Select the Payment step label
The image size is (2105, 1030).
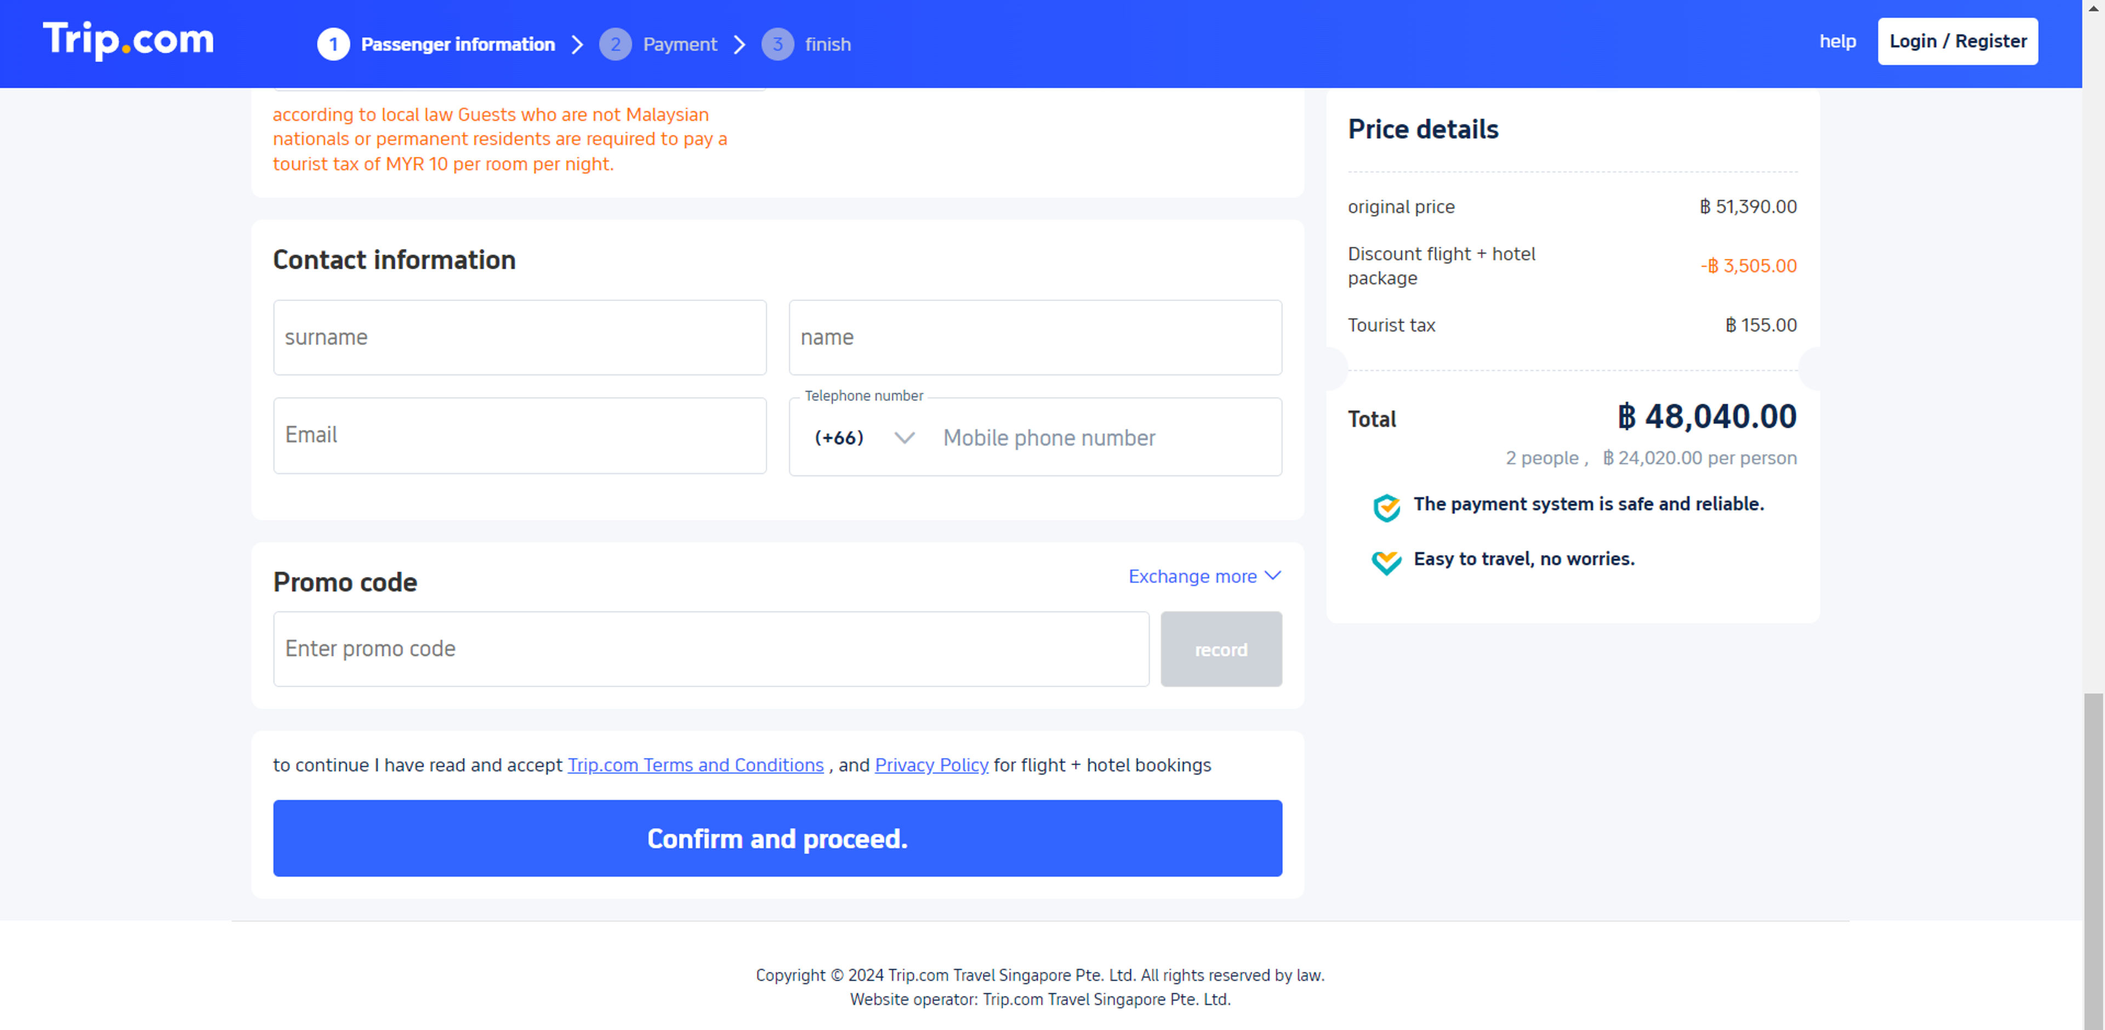click(681, 44)
